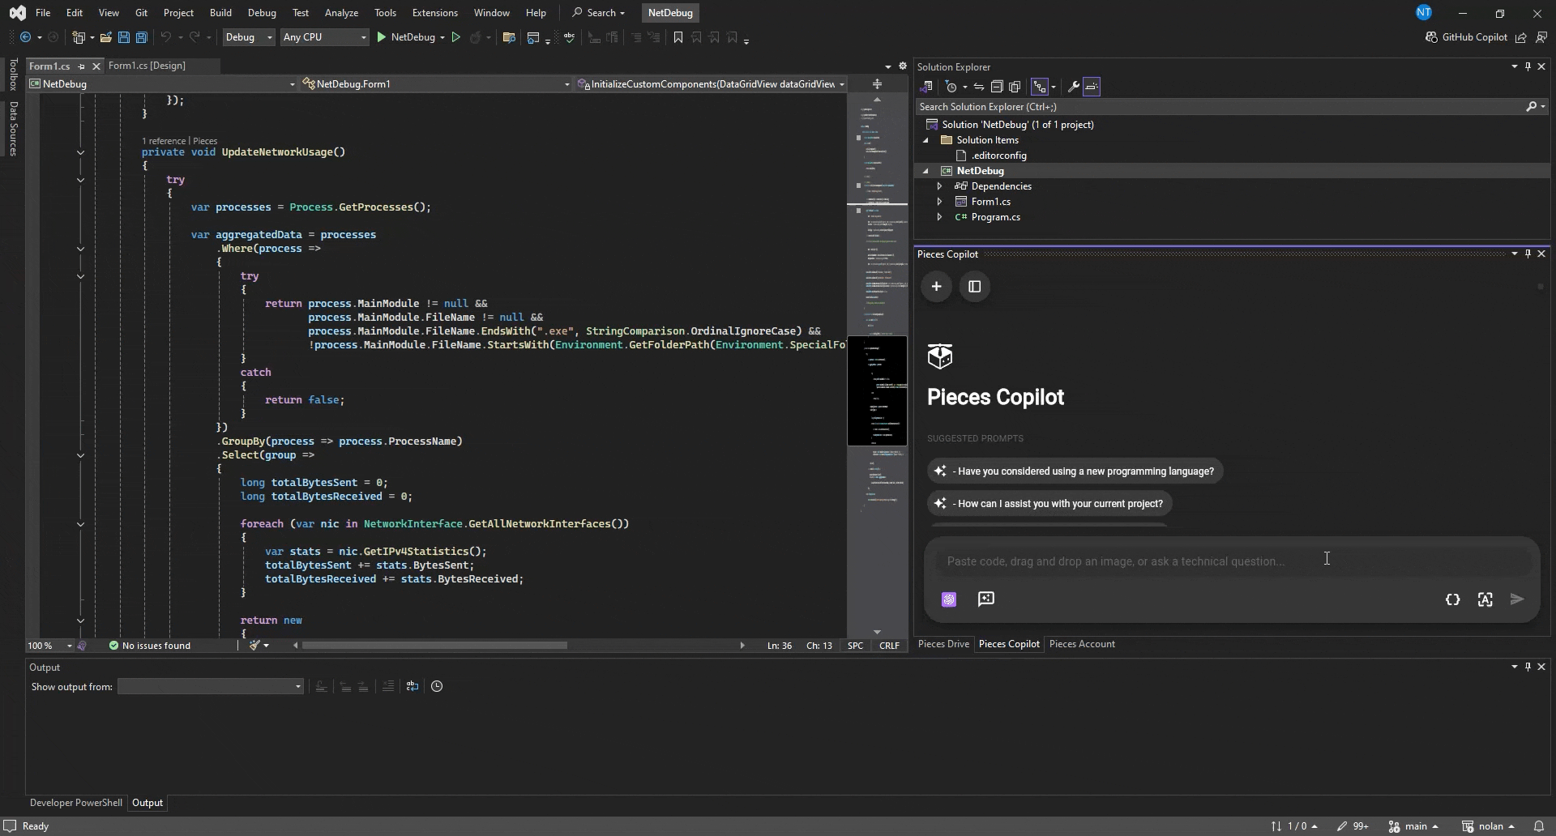Viewport: 1556px width, 836px height.
Task: Open the Toolbox side panel tab
Action: (x=13, y=75)
